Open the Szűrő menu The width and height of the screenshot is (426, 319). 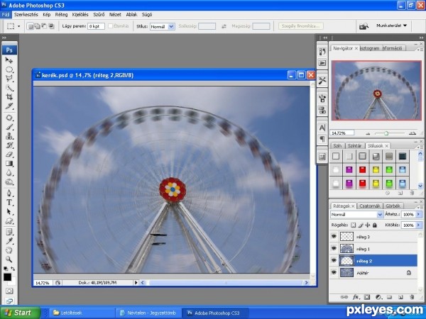coord(99,15)
